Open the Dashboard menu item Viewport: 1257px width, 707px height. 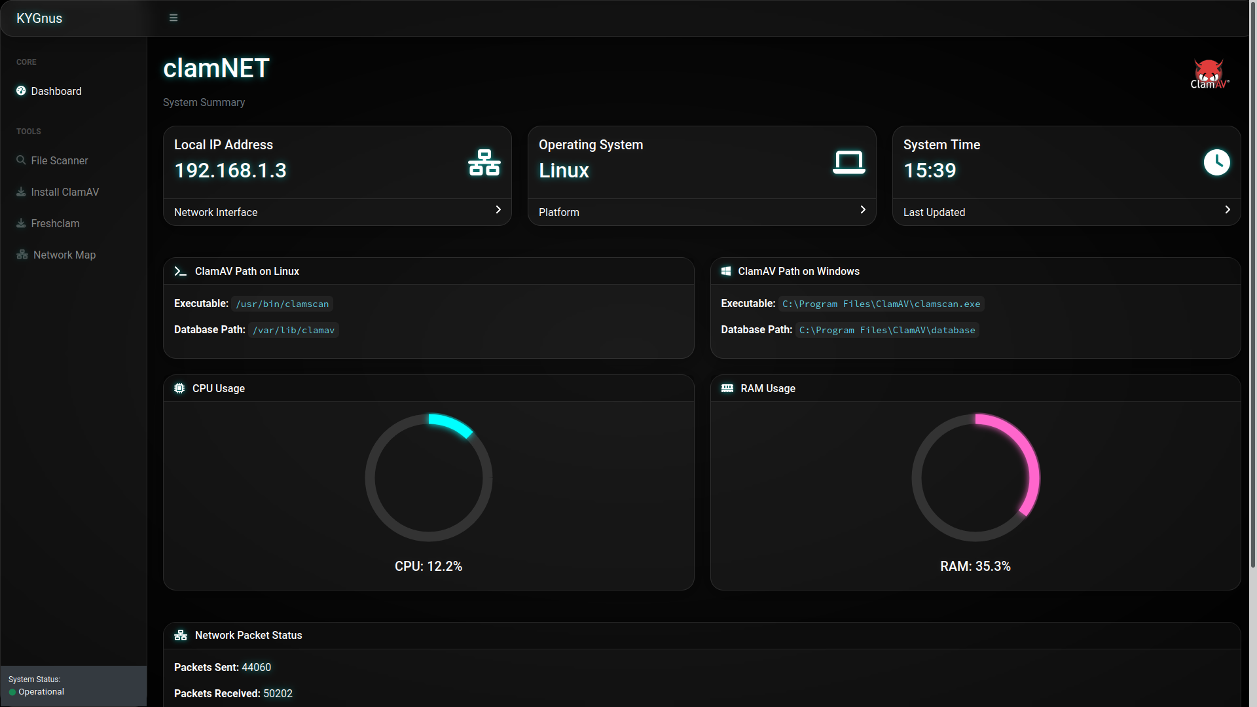click(x=73, y=91)
